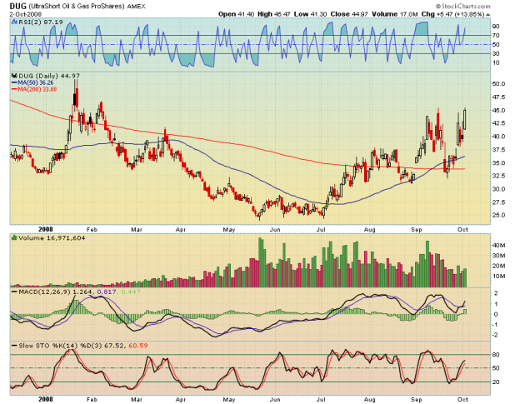The height and width of the screenshot is (404, 515).
Task: Click the red line marker before MA(200)
Action: (14, 89)
